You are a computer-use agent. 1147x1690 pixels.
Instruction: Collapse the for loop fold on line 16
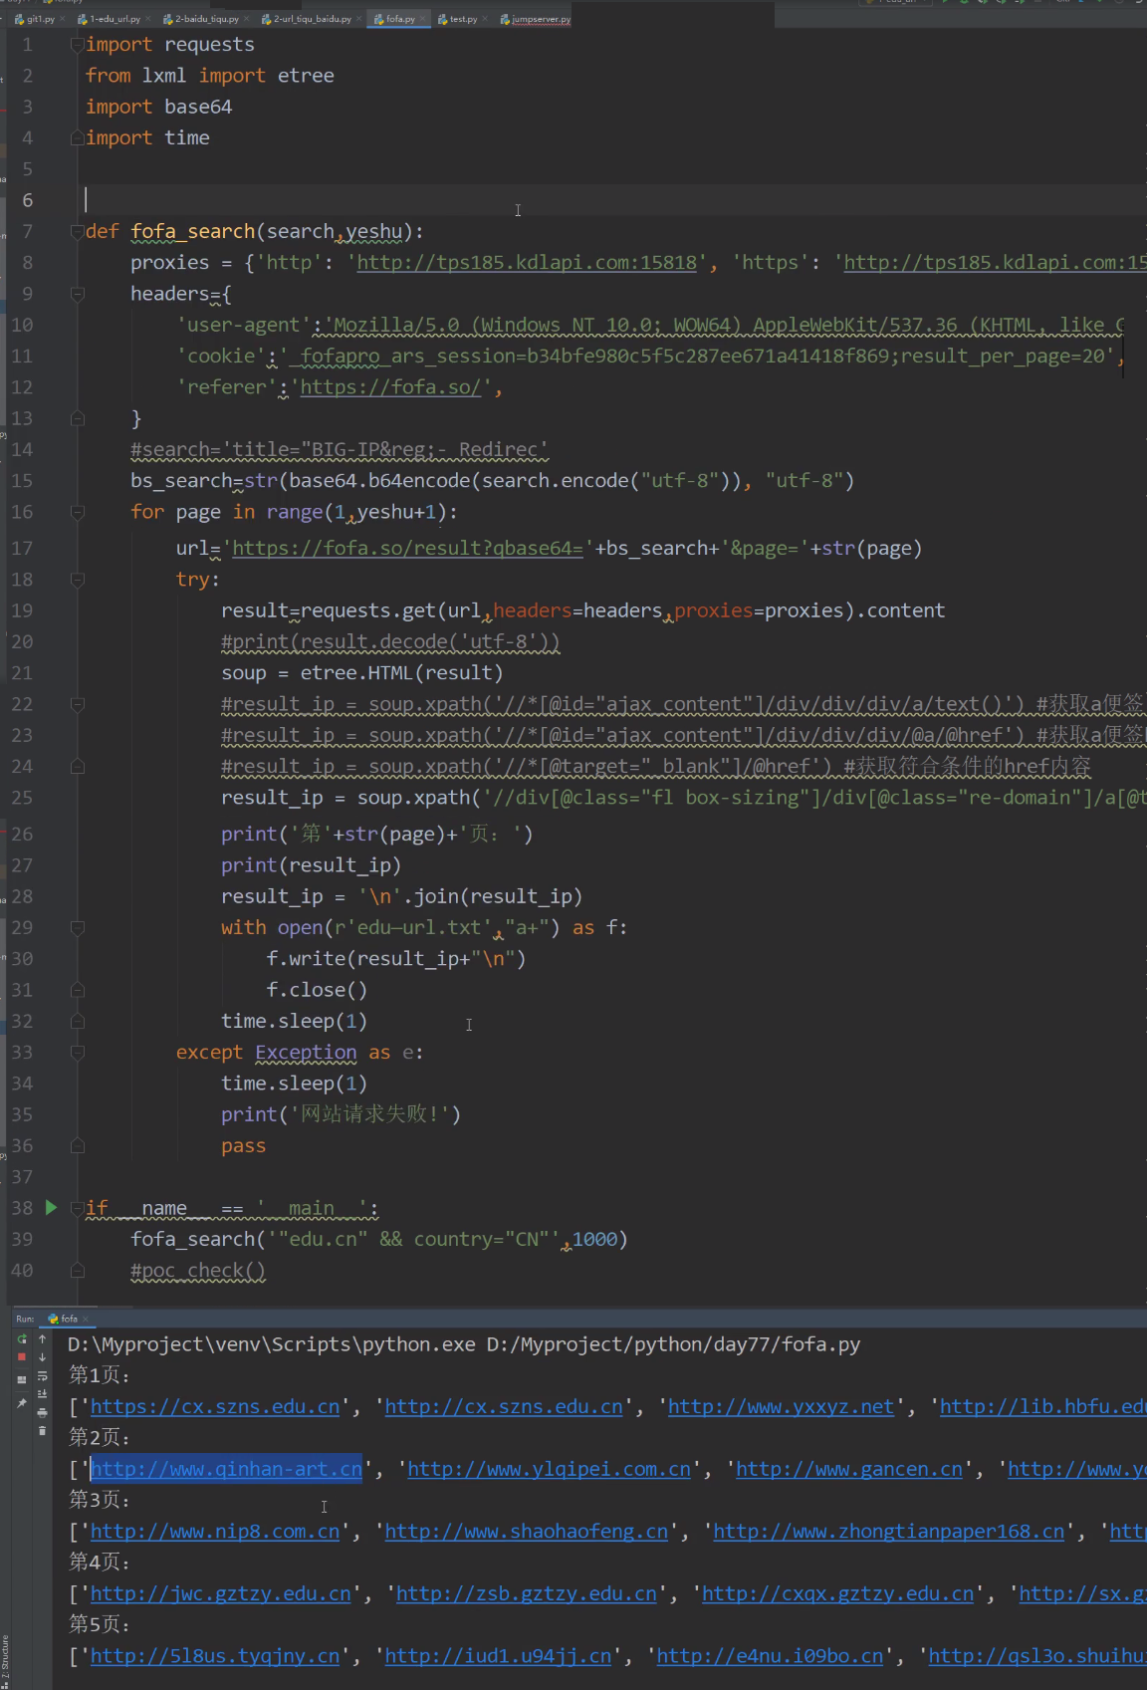click(x=77, y=513)
